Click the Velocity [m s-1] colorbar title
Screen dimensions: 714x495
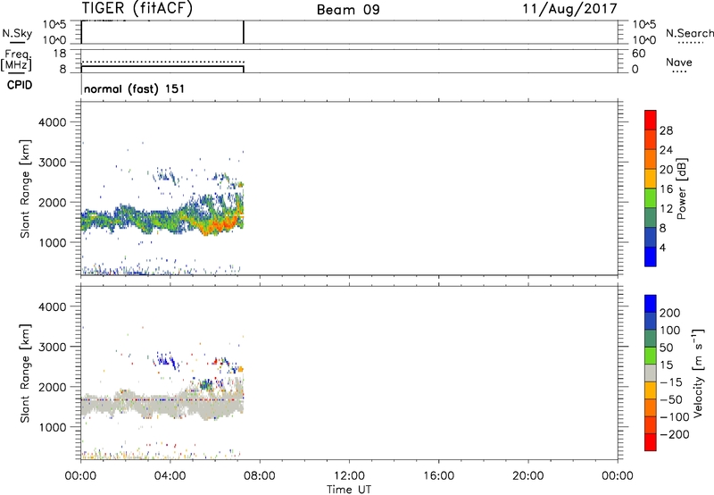point(698,373)
